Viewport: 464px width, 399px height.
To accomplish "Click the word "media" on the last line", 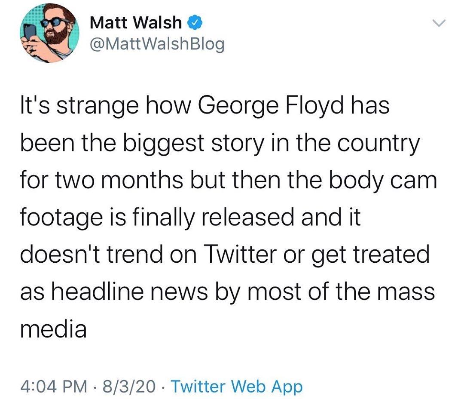I will point(54,329).
